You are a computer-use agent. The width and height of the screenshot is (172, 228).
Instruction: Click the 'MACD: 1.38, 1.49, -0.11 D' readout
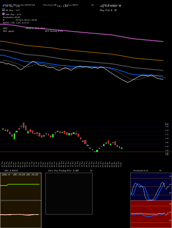[15, 23]
